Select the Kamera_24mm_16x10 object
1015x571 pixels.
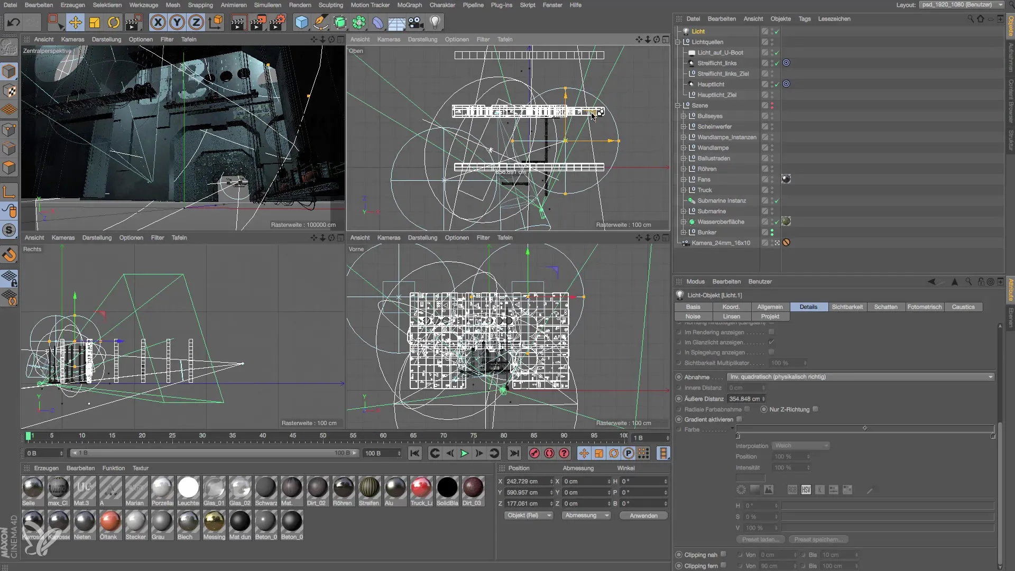(721, 243)
